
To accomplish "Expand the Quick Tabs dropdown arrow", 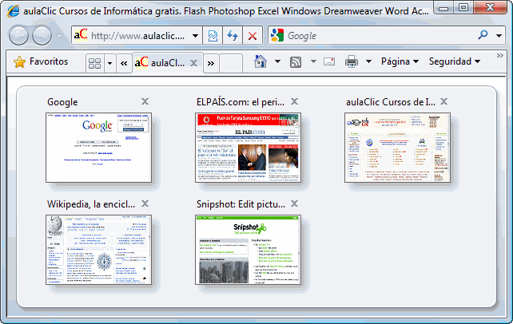I will (x=110, y=62).
